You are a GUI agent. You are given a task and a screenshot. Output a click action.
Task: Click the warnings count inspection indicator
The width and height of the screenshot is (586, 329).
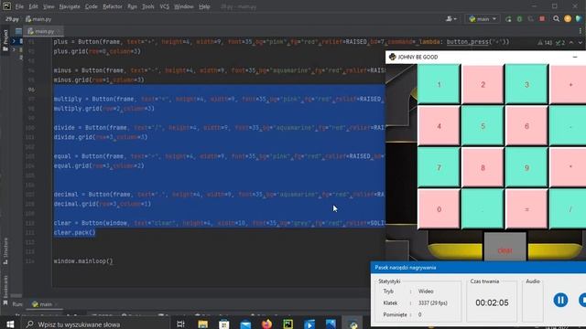(x=546, y=43)
